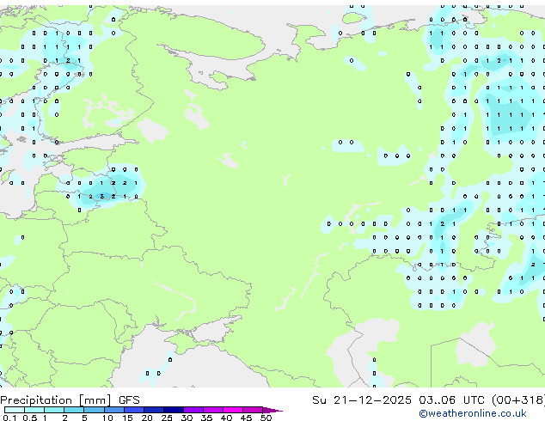Screen dimensions: 545x421
Task: Click the legend value '0.1'
Action: pos(9,418)
